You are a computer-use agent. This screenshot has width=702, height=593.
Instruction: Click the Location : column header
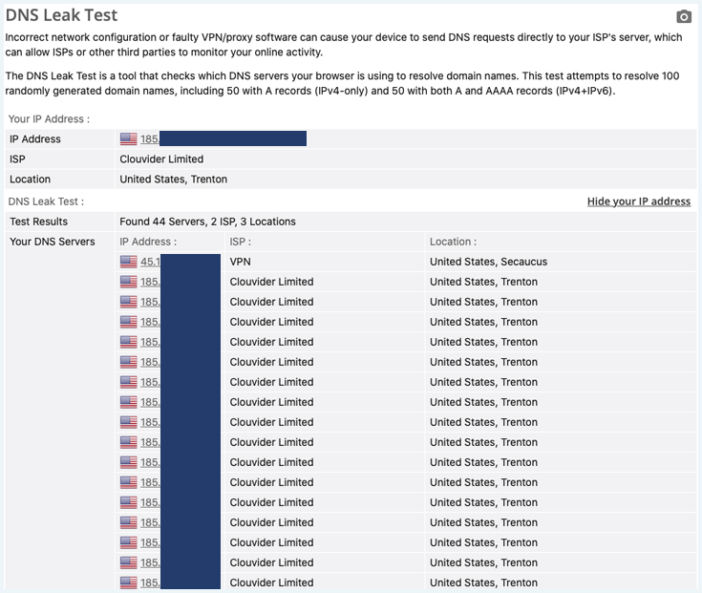(x=453, y=242)
